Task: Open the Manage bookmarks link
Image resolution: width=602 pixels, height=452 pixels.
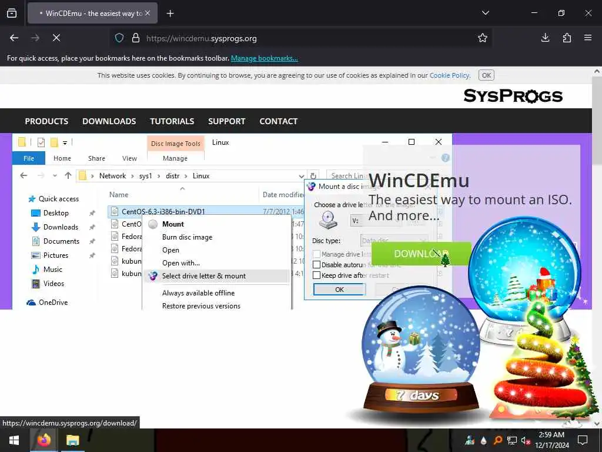Action: click(264, 58)
